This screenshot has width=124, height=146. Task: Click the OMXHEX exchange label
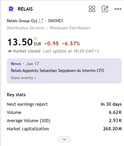[56, 21]
